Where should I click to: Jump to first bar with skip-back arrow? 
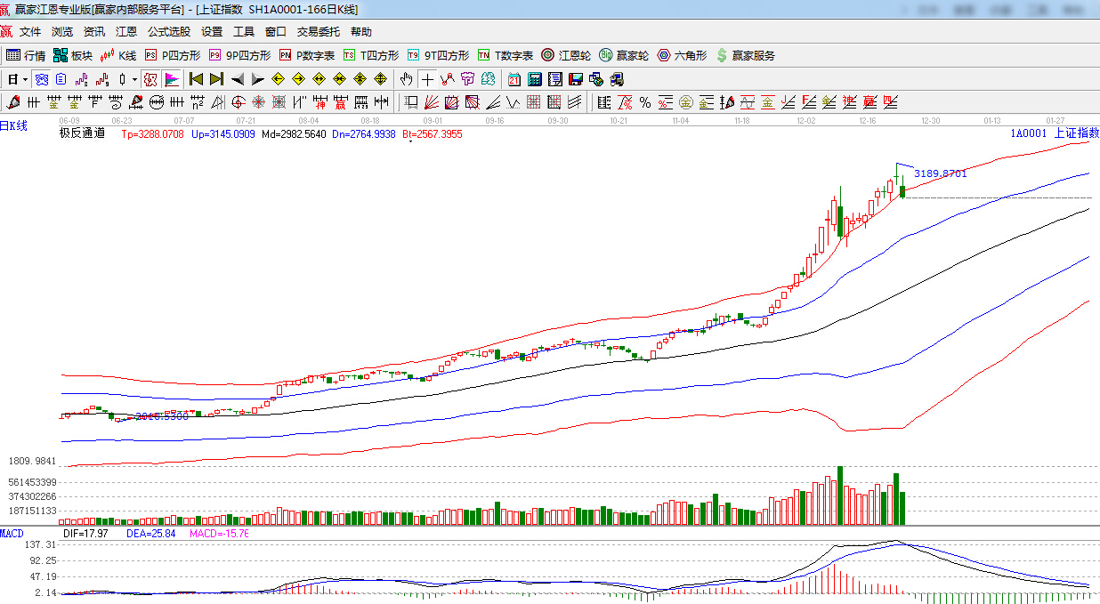tap(196, 79)
